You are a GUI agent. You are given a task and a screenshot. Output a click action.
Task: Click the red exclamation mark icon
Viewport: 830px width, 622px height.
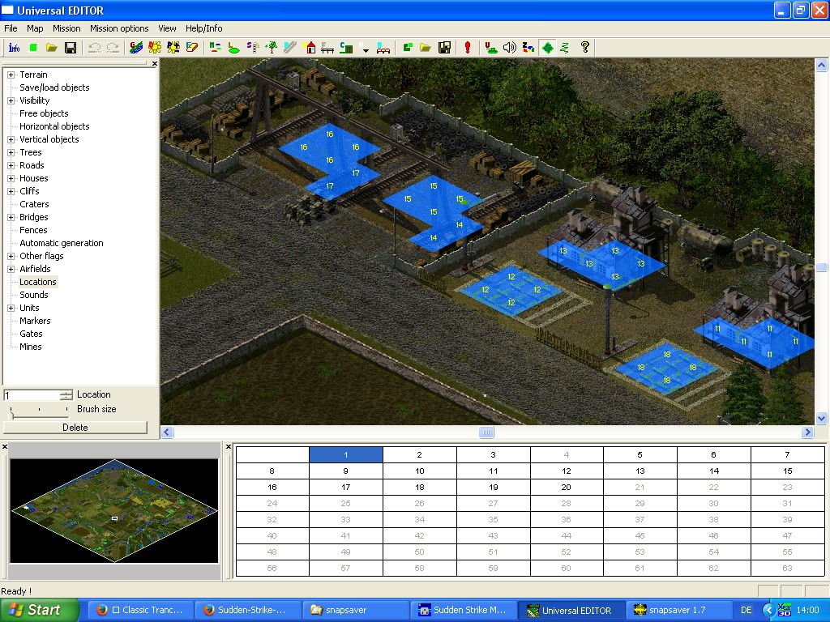tap(468, 48)
